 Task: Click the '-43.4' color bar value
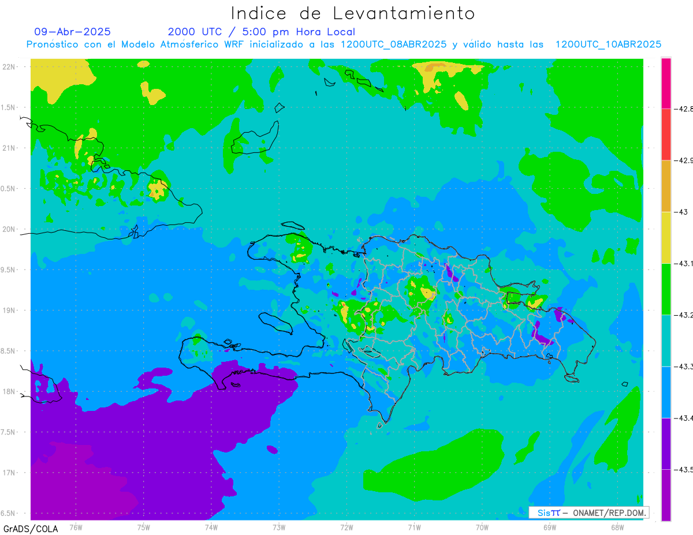pyautogui.click(x=685, y=418)
